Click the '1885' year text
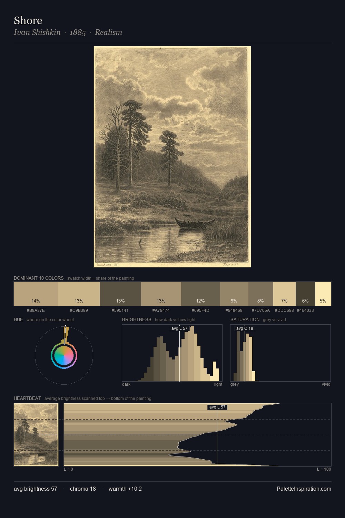 78,32
